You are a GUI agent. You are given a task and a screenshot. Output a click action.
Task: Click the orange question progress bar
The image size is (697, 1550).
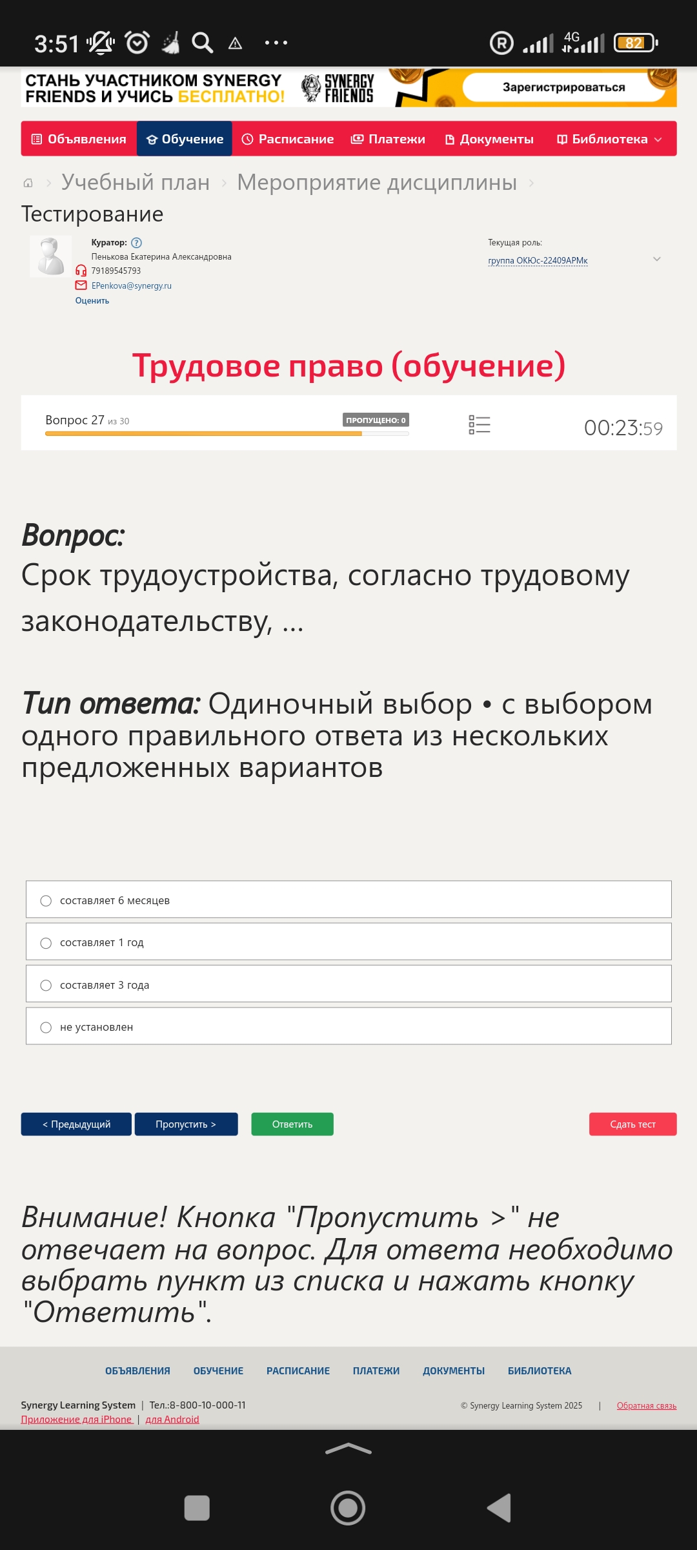point(203,434)
